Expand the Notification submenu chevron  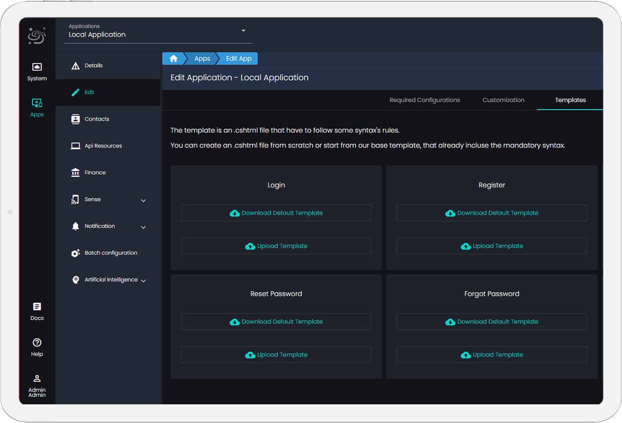click(x=144, y=227)
